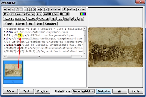Screen dimensions: 146x97
Task: Select image thumbnail number 1
Action: pyautogui.click(x=13, y=72)
